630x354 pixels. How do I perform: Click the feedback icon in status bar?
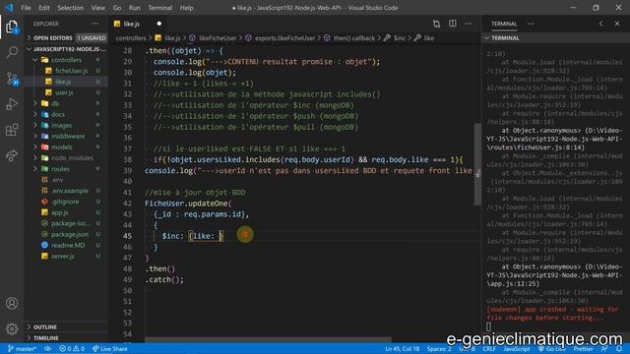tap(604, 349)
